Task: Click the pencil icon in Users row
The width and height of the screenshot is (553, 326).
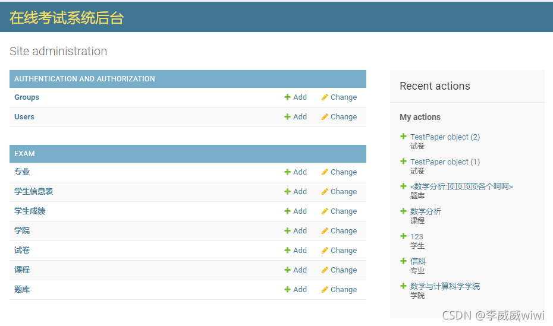Action: point(325,117)
